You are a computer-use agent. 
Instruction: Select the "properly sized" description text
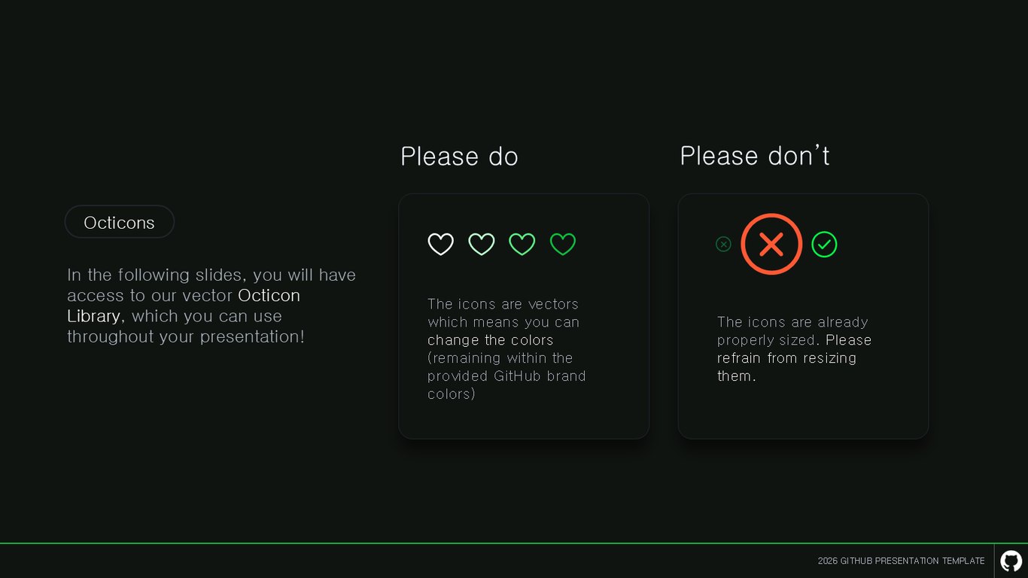click(767, 340)
